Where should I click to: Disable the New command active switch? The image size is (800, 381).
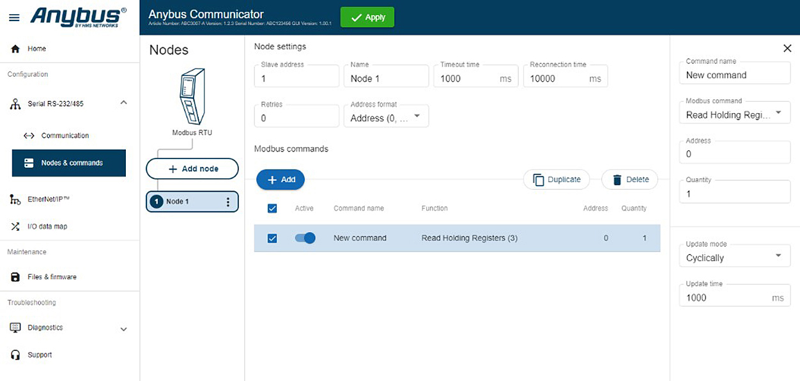point(305,238)
